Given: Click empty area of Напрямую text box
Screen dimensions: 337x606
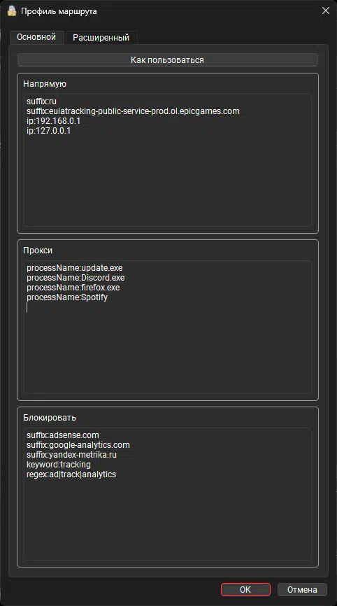Looking at the screenshot, I should (x=168, y=182).
